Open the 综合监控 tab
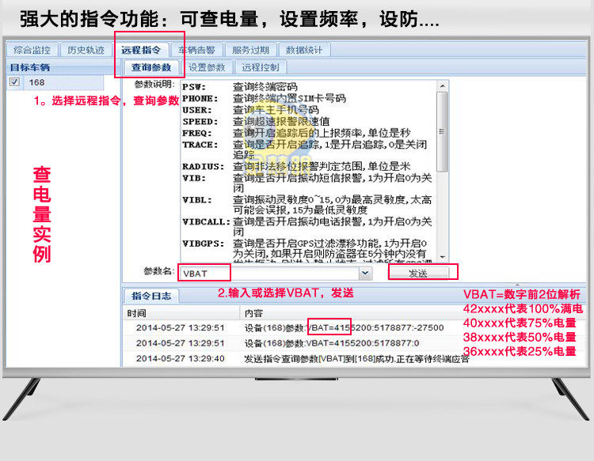The height and width of the screenshot is (461, 594). tap(32, 50)
